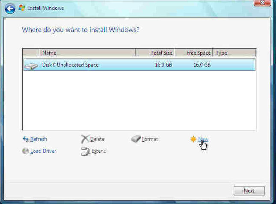Open the Load Driver text link

43,151
